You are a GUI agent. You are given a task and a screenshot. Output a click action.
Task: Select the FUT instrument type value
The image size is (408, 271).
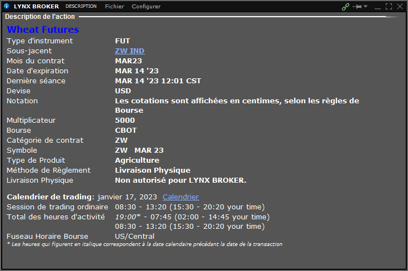[x=123, y=41]
